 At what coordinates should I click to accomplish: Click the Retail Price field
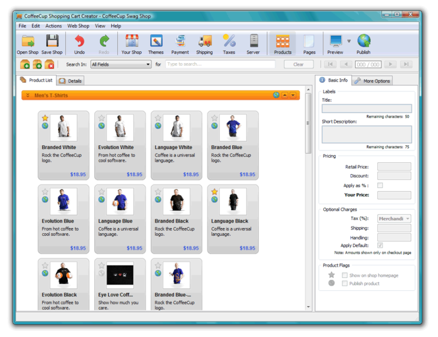point(394,167)
